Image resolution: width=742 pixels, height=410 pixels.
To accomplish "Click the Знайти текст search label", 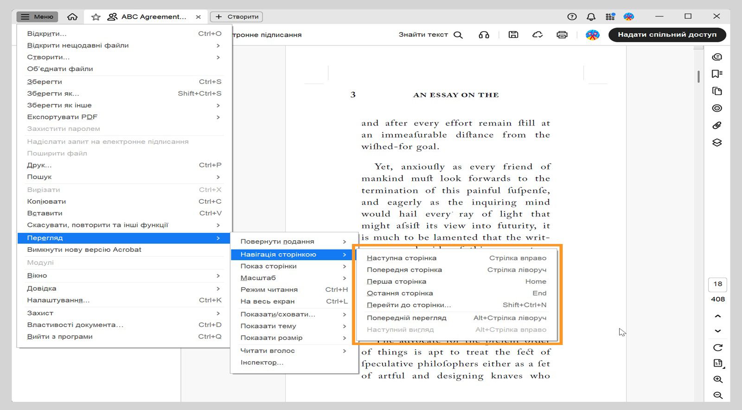I will [x=423, y=35].
